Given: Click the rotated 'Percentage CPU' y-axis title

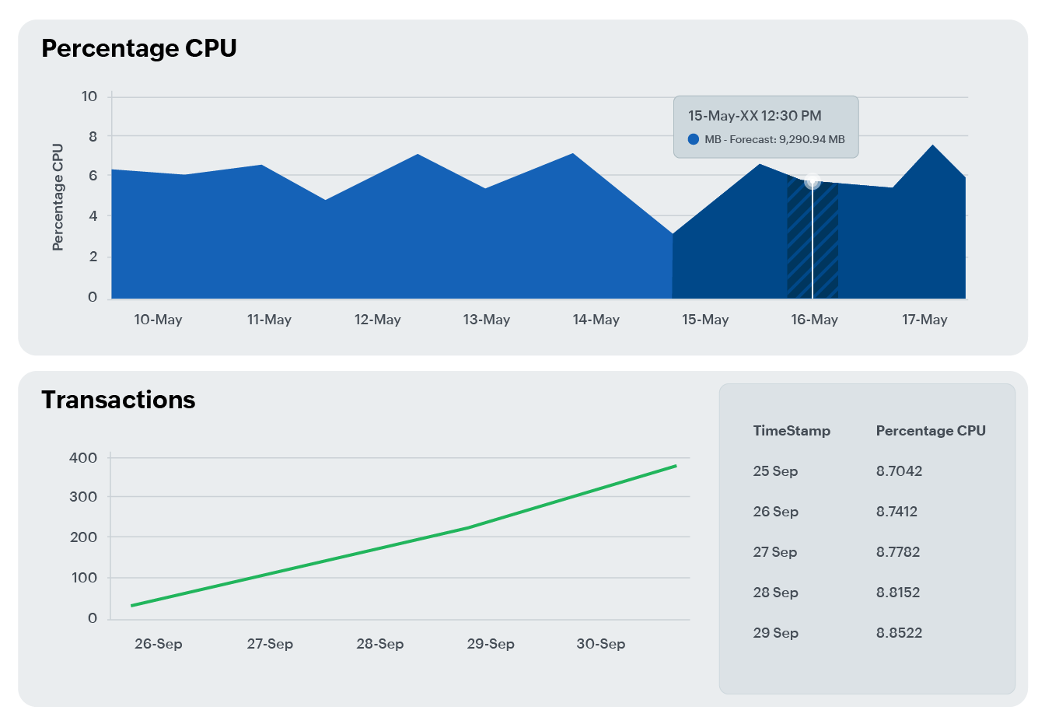Looking at the screenshot, I should point(58,198).
